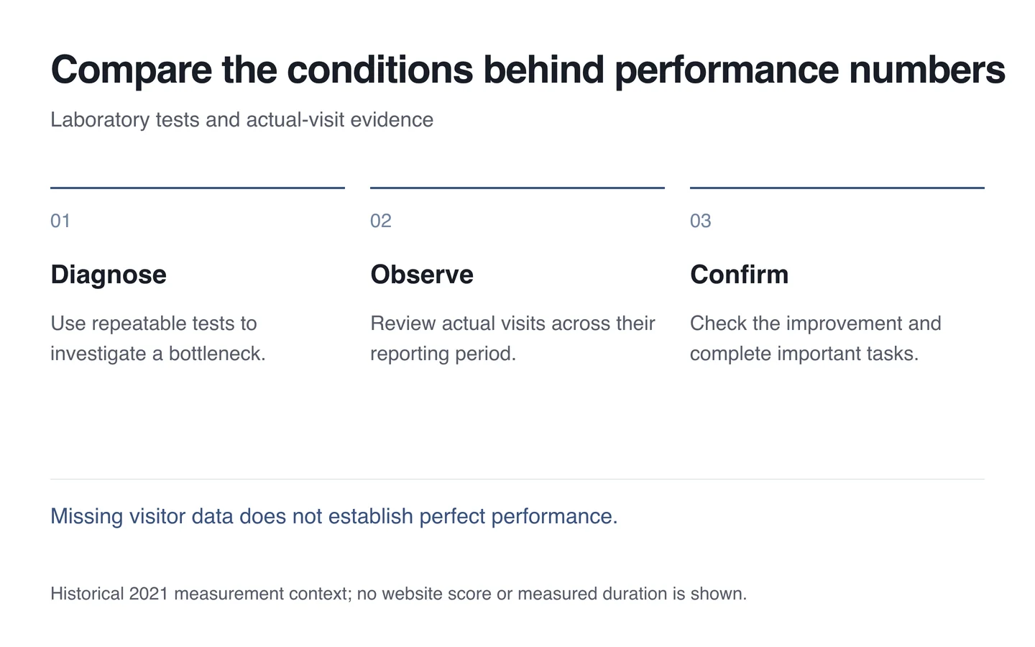Select the Diagnose heading
The height and width of the screenshot is (647, 1035).
109,275
